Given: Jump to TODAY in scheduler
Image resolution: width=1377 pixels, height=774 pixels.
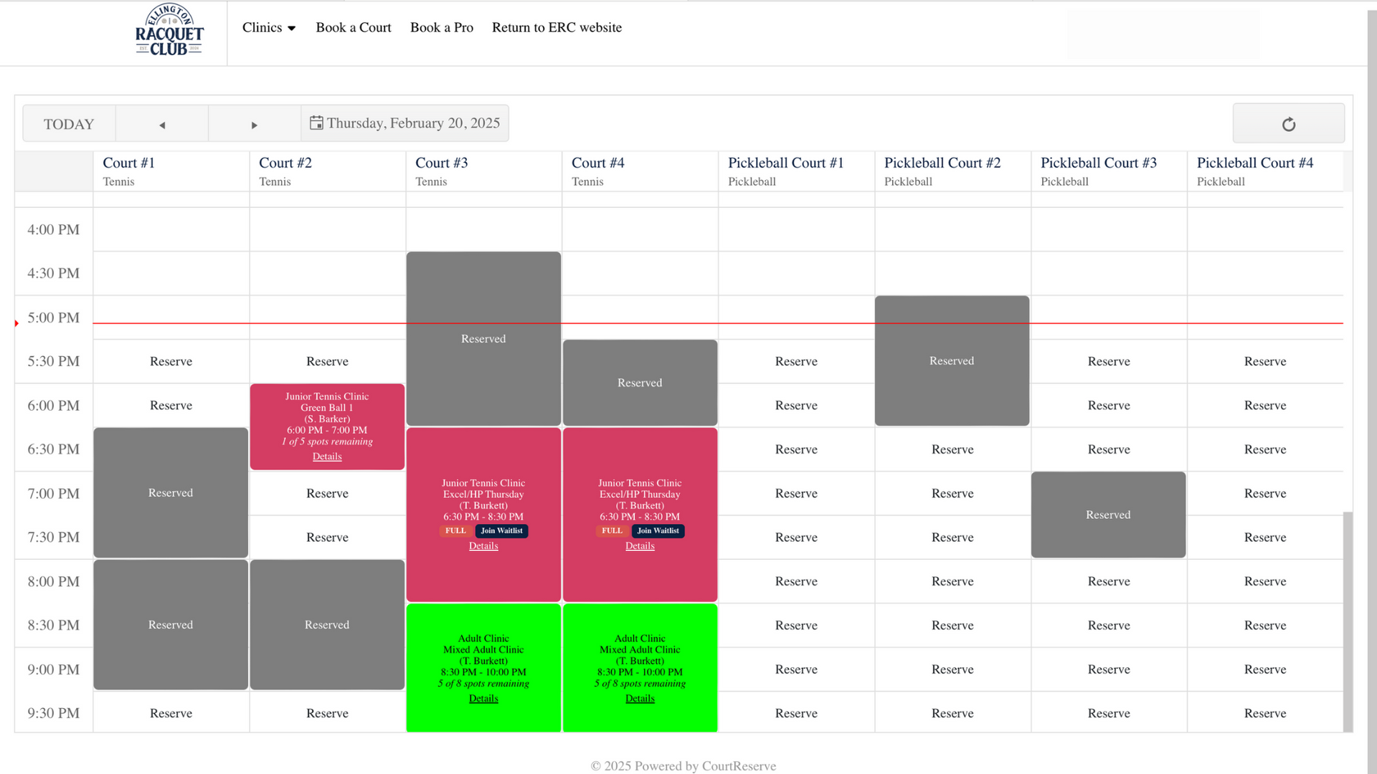Looking at the screenshot, I should [69, 124].
